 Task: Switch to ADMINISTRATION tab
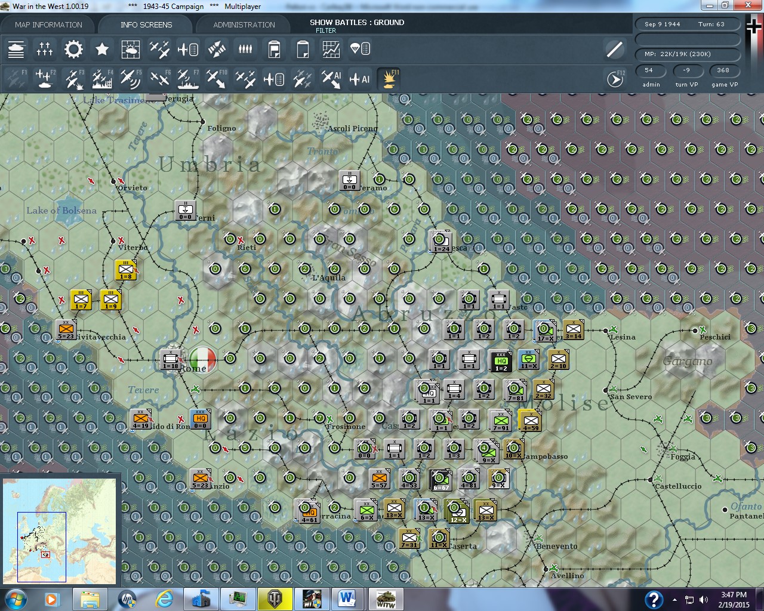coord(244,24)
